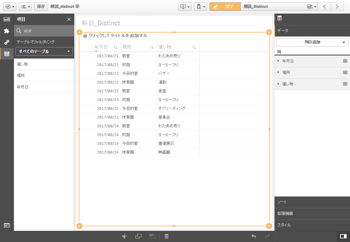The image size is (350, 242).
Task: Select 体育館 cell in 2017/08/24 row
Action: (x=139, y=152)
